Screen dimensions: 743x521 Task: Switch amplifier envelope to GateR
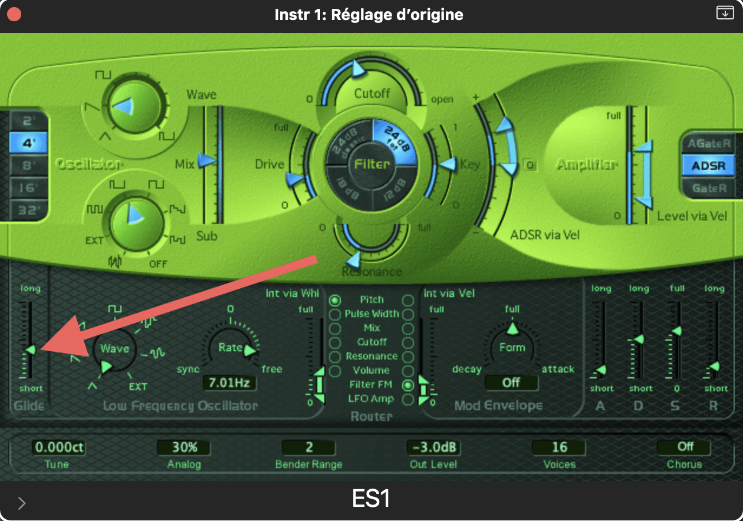tap(708, 188)
